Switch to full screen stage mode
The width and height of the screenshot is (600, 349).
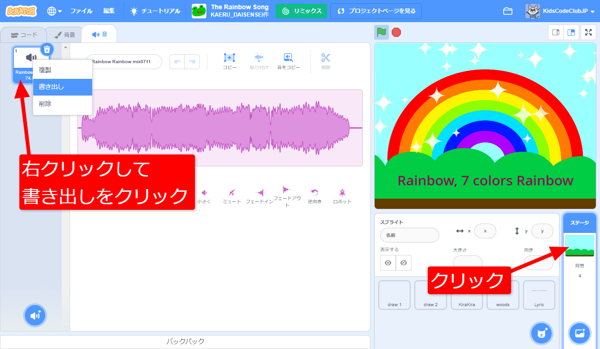click(x=588, y=32)
